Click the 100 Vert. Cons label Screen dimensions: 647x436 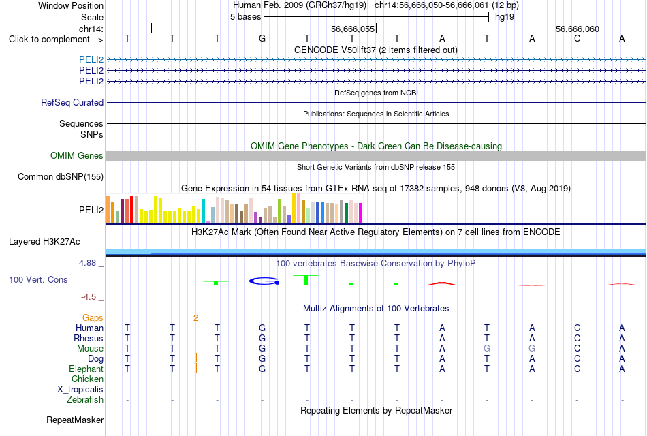point(38,279)
